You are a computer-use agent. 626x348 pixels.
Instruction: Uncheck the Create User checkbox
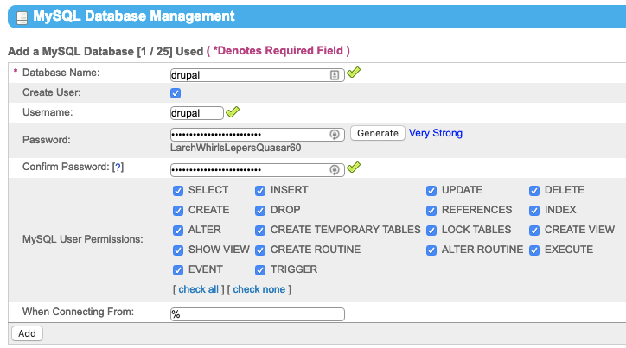point(176,93)
